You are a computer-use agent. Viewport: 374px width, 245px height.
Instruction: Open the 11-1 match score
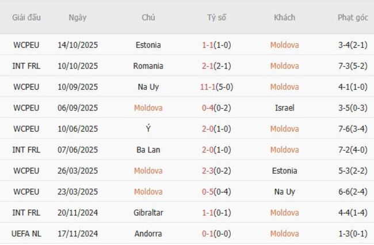point(217,87)
